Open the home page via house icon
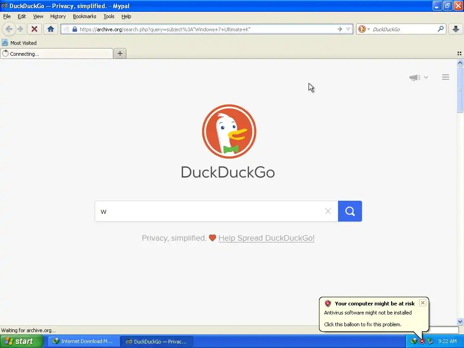Screen dimensions: 464x348 pyautogui.click(x=51, y=29)
